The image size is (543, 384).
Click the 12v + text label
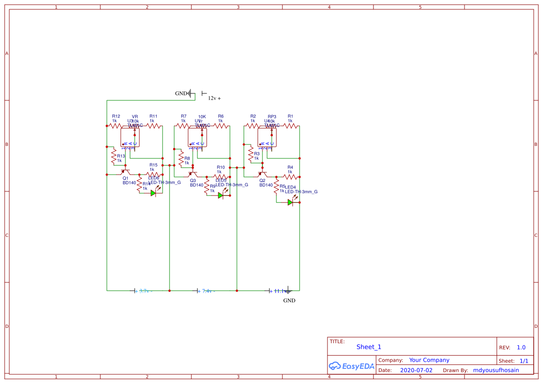click(214, 98)
